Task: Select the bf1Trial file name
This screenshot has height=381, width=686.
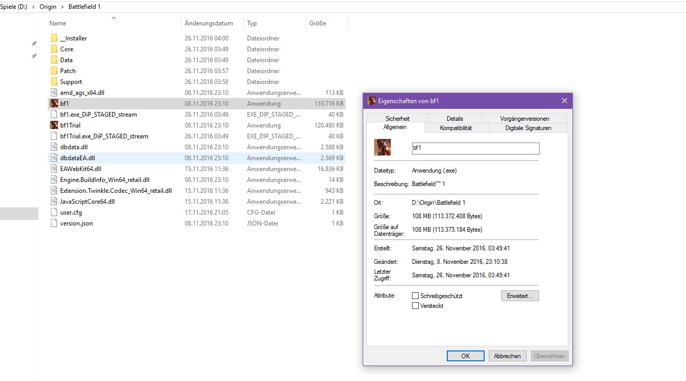Action: click(71, 125)
